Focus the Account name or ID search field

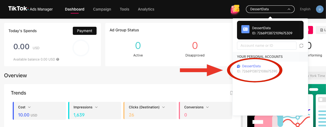(x=267, y=46)
